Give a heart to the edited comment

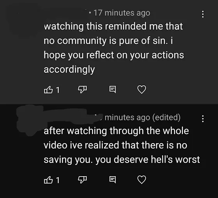[142, 180]
